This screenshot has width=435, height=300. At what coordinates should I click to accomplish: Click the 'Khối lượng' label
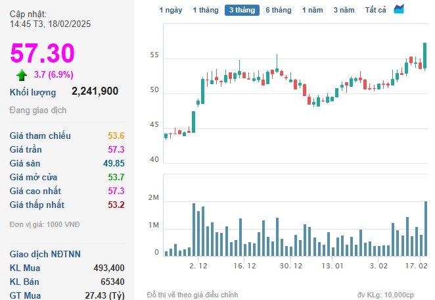[33, 93]
